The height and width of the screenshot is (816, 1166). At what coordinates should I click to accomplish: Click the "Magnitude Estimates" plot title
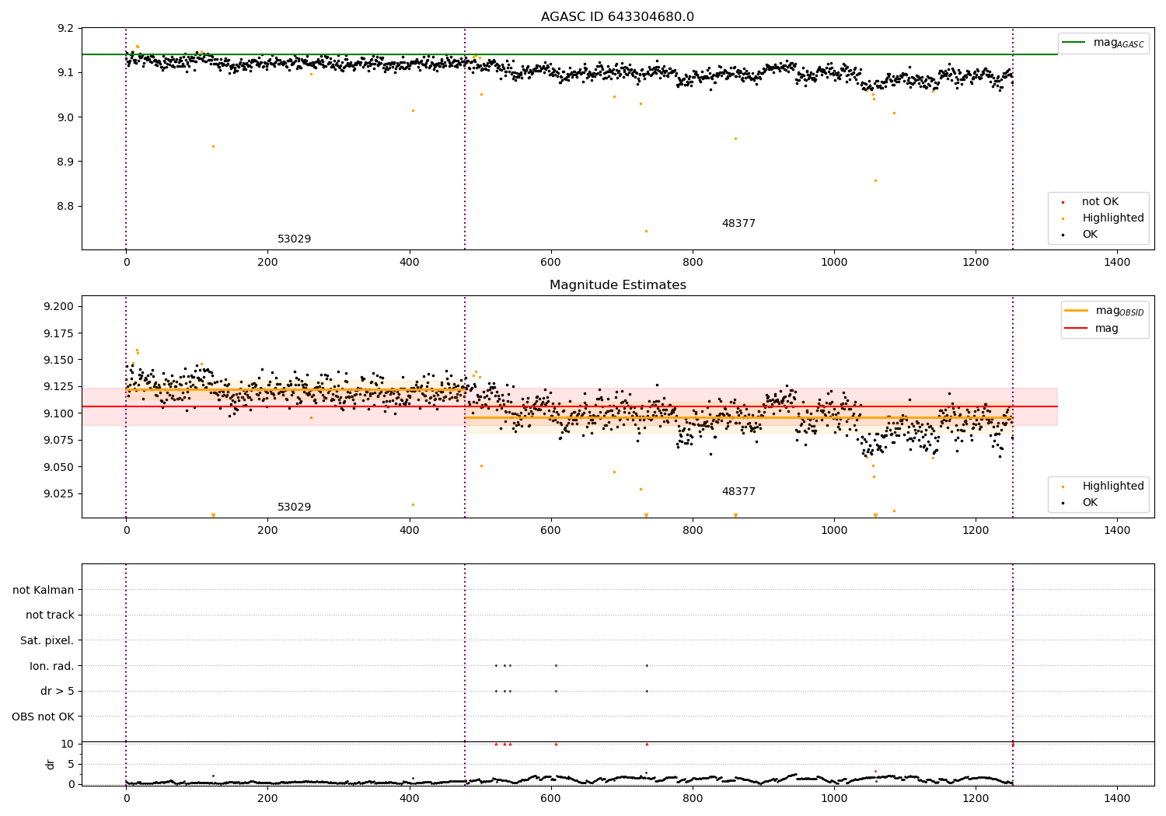[x=617, y=285]
